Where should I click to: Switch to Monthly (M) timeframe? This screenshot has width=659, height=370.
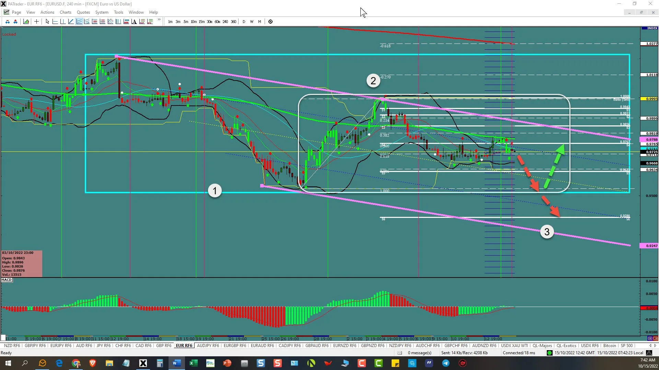pyautogui.click(x=259, y=22)
